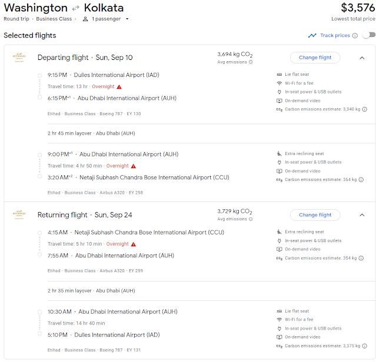The height and width of the screenshot is (362, 376).
Task: Click info icon beside 3,375 kg carbon estimate
Action: click(364, 346)
